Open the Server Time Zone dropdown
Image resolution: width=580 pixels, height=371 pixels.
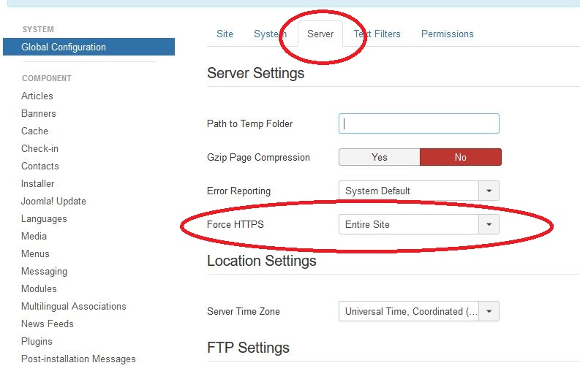[418, 311]
